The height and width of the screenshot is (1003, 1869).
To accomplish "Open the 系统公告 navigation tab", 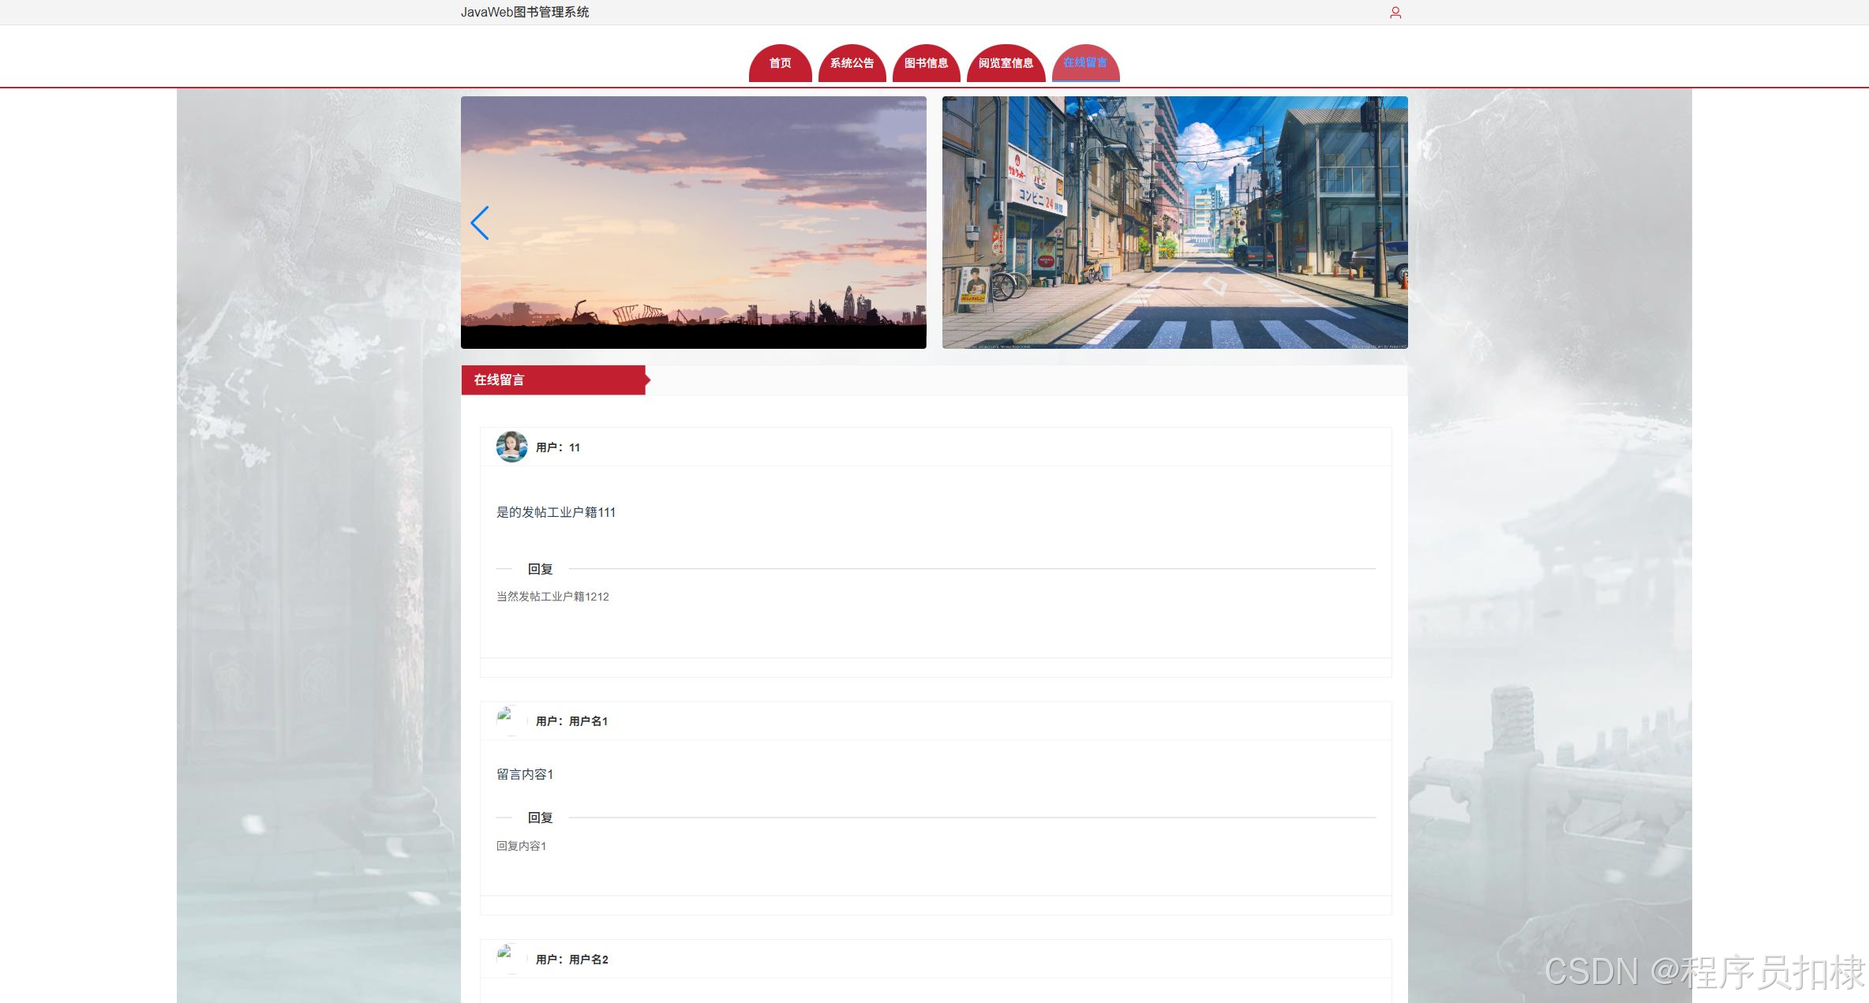I will click(852, 63).
